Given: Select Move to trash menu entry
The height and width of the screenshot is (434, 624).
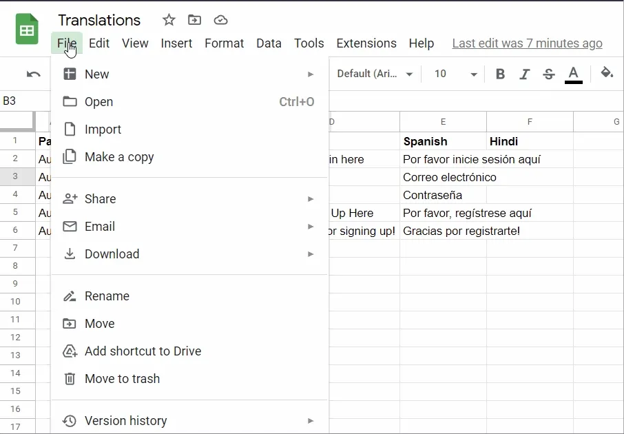Looking at the screenshot, I should pyautogui.click(x=122, y=379).
